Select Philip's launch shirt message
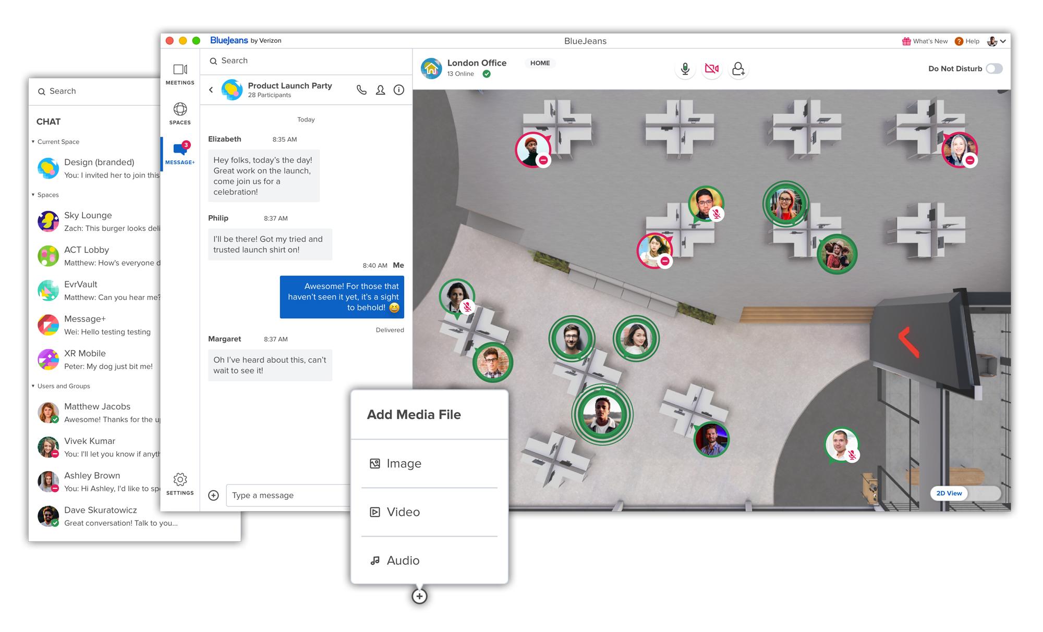 pos(270,244)
